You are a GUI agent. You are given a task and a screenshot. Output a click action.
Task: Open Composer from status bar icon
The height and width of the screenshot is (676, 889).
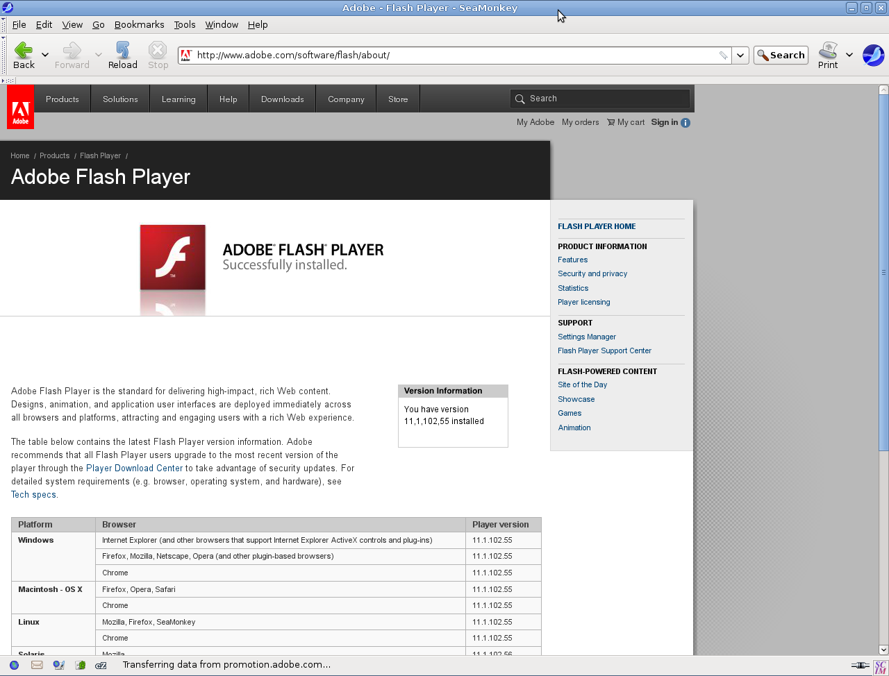click(x=59, y=665)
